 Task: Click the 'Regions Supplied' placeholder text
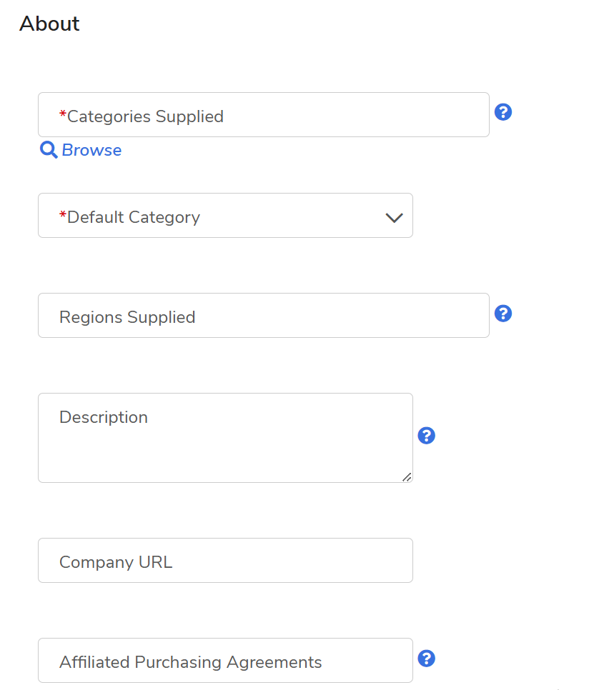(x=127, y=317)
